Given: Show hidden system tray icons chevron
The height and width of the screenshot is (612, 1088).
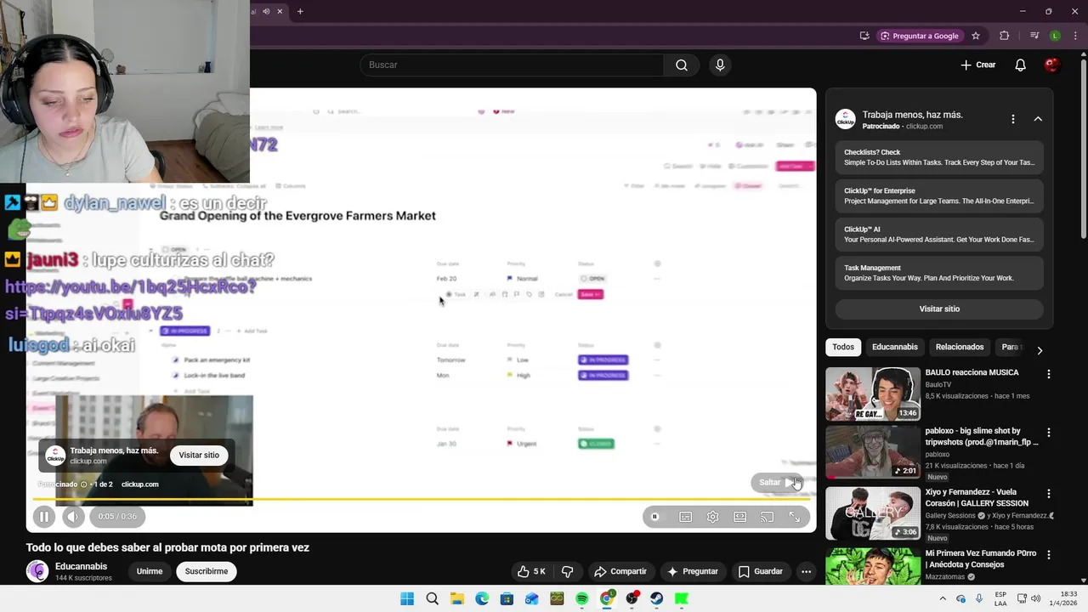Looking at the screenshot, I should 943,598.
